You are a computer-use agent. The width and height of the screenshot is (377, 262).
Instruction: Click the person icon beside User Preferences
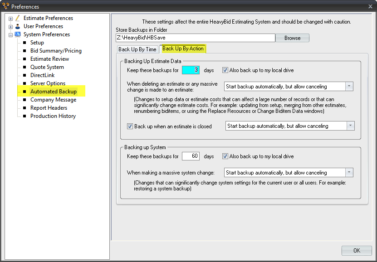tap(17, 26)
